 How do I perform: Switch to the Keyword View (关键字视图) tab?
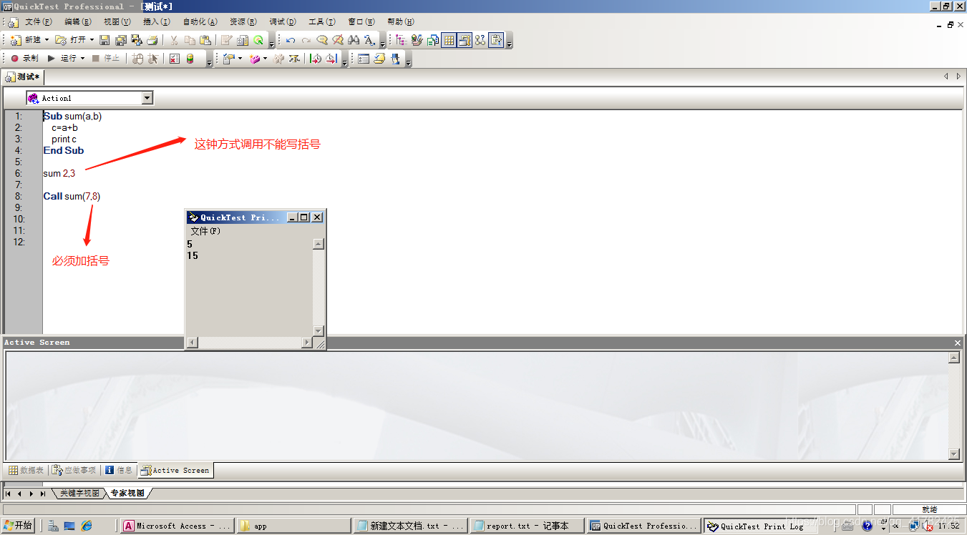click(79, 494)
